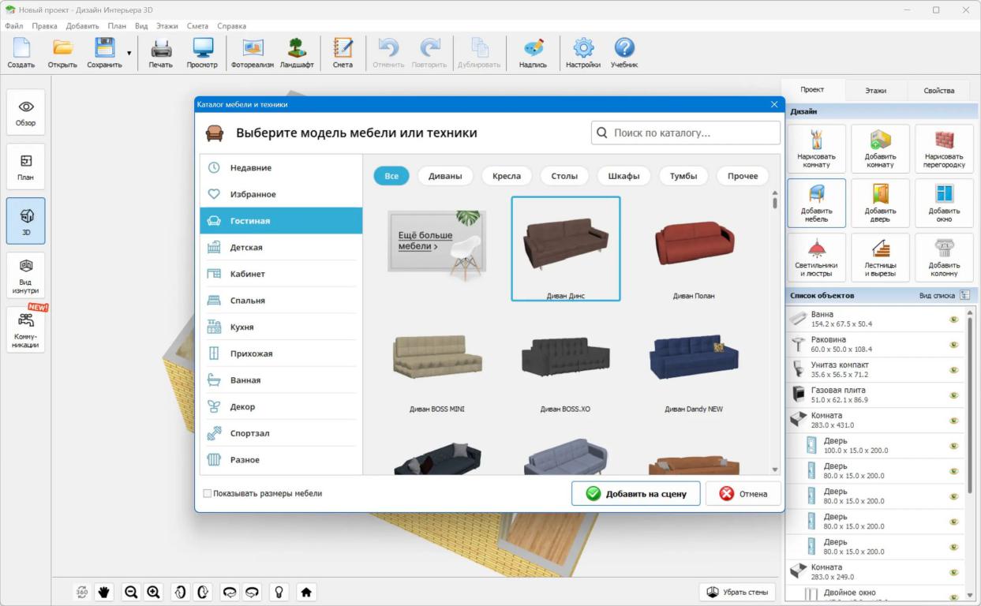Toggle visibility eye for Ванна object
This screenshot has width=981, height=606.
click(953, 320)
